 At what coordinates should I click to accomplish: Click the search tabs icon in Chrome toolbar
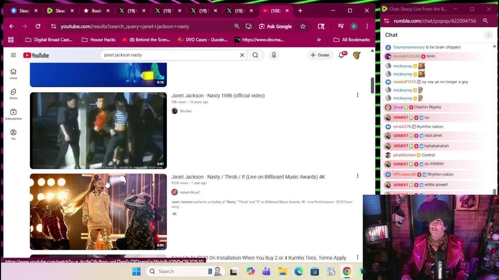click(321, 26)
